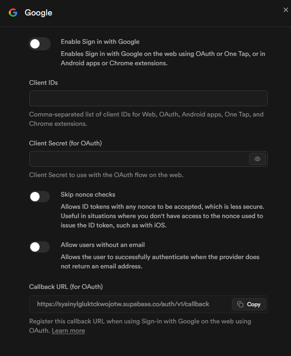This screenshot has height=356, width=291.
Task: Click the Enable Sign in with Google label
Action: (100, 42)
